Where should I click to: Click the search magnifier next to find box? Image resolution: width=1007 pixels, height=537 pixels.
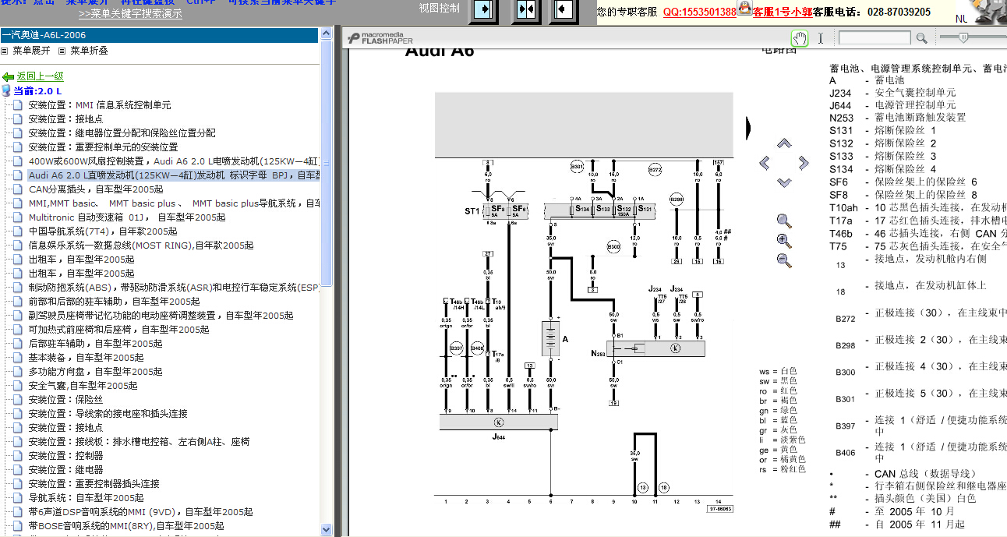[921, 37]
